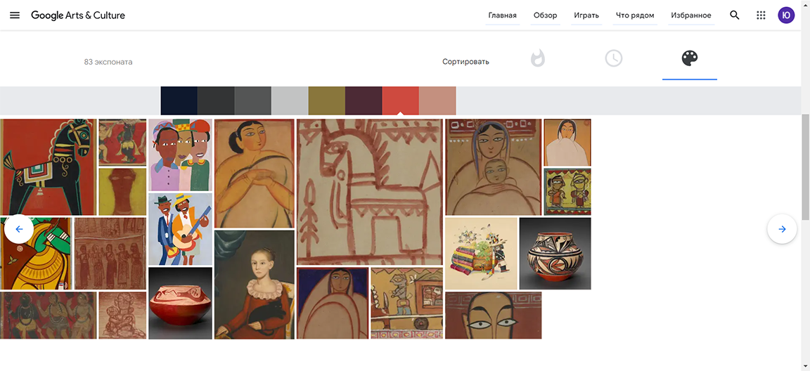The image size is (810, 371).
Task: Go to the Главная tab
Action: 502,15
